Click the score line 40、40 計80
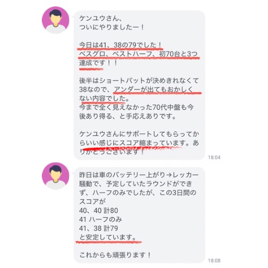This screenshot has height=268, width=268. (x=99, y=211)
